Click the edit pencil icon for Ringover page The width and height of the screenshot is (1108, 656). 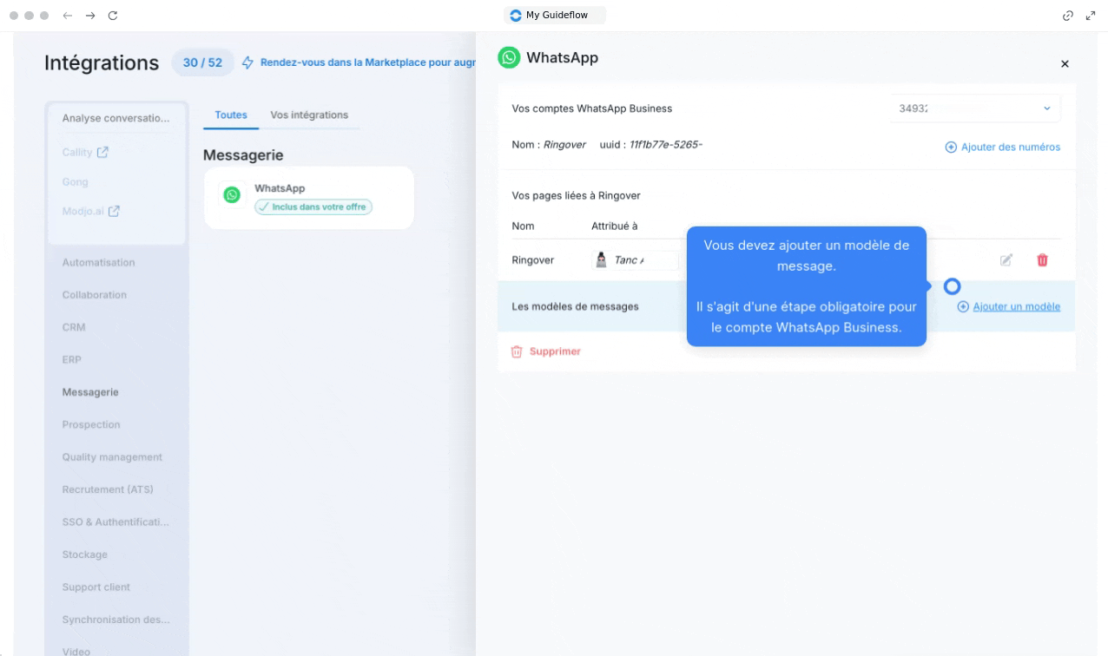pyautogui.click(x=1006, y=259)
